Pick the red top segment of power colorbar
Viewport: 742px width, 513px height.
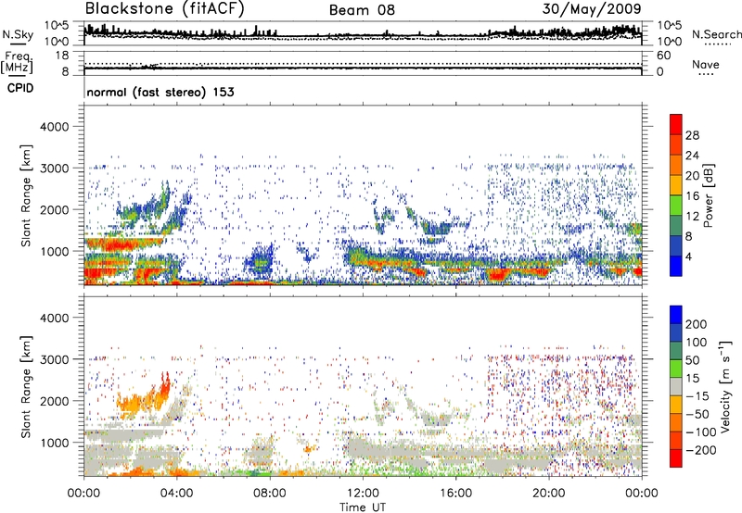click(x=676, y=124)
